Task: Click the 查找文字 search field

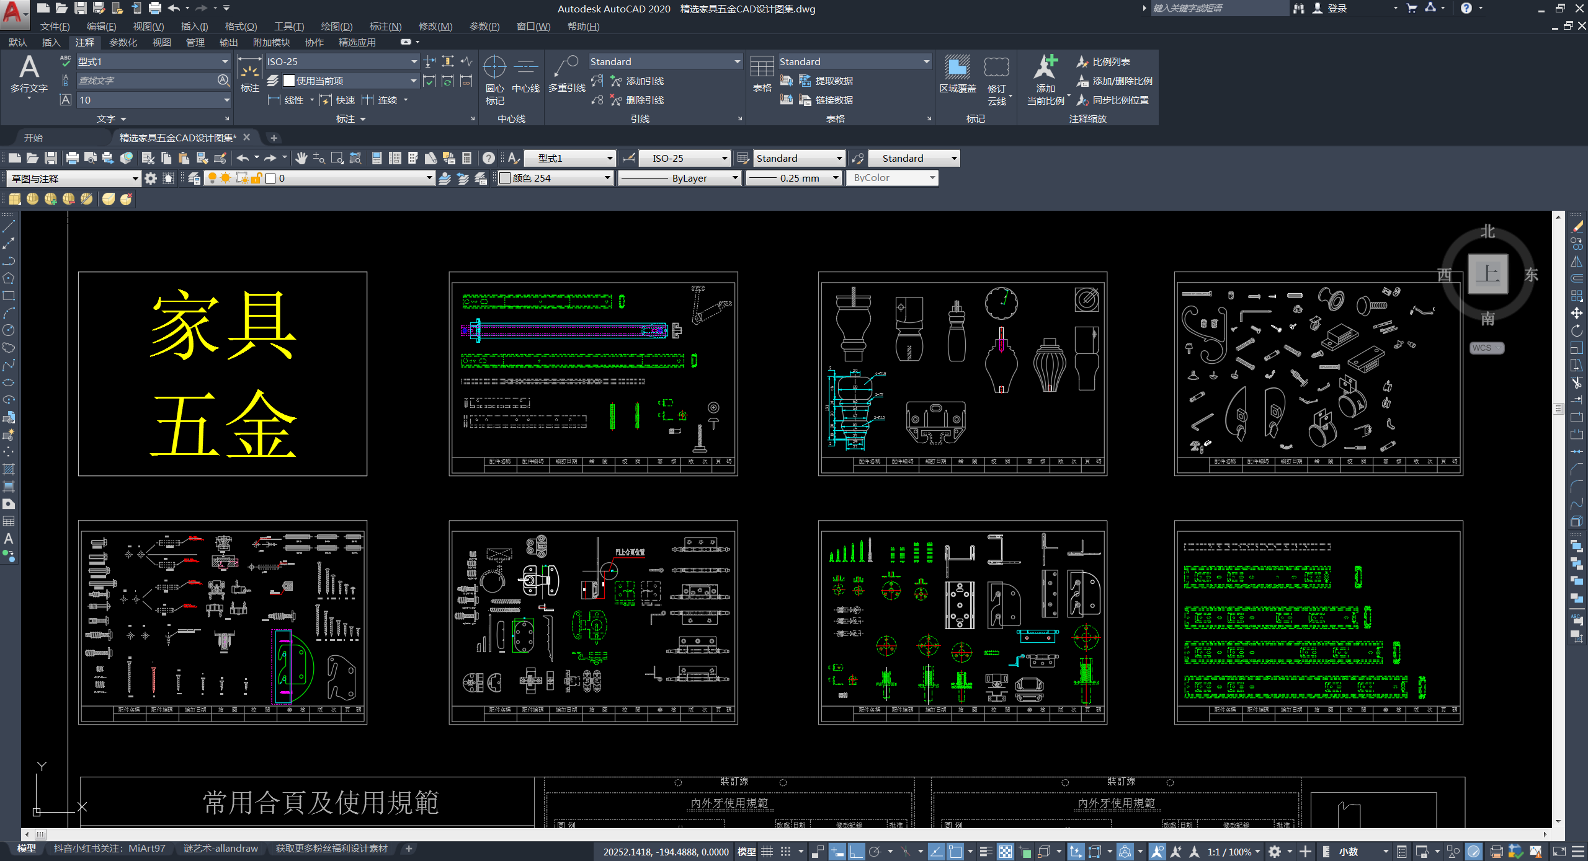Action: 146,81
